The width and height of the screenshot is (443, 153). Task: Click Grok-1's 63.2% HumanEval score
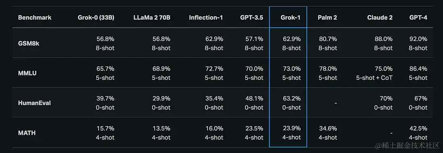pos(292,99)
